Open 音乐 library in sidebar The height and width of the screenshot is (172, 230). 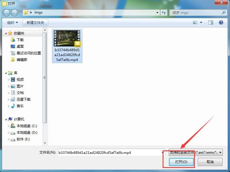click(20, 106)
